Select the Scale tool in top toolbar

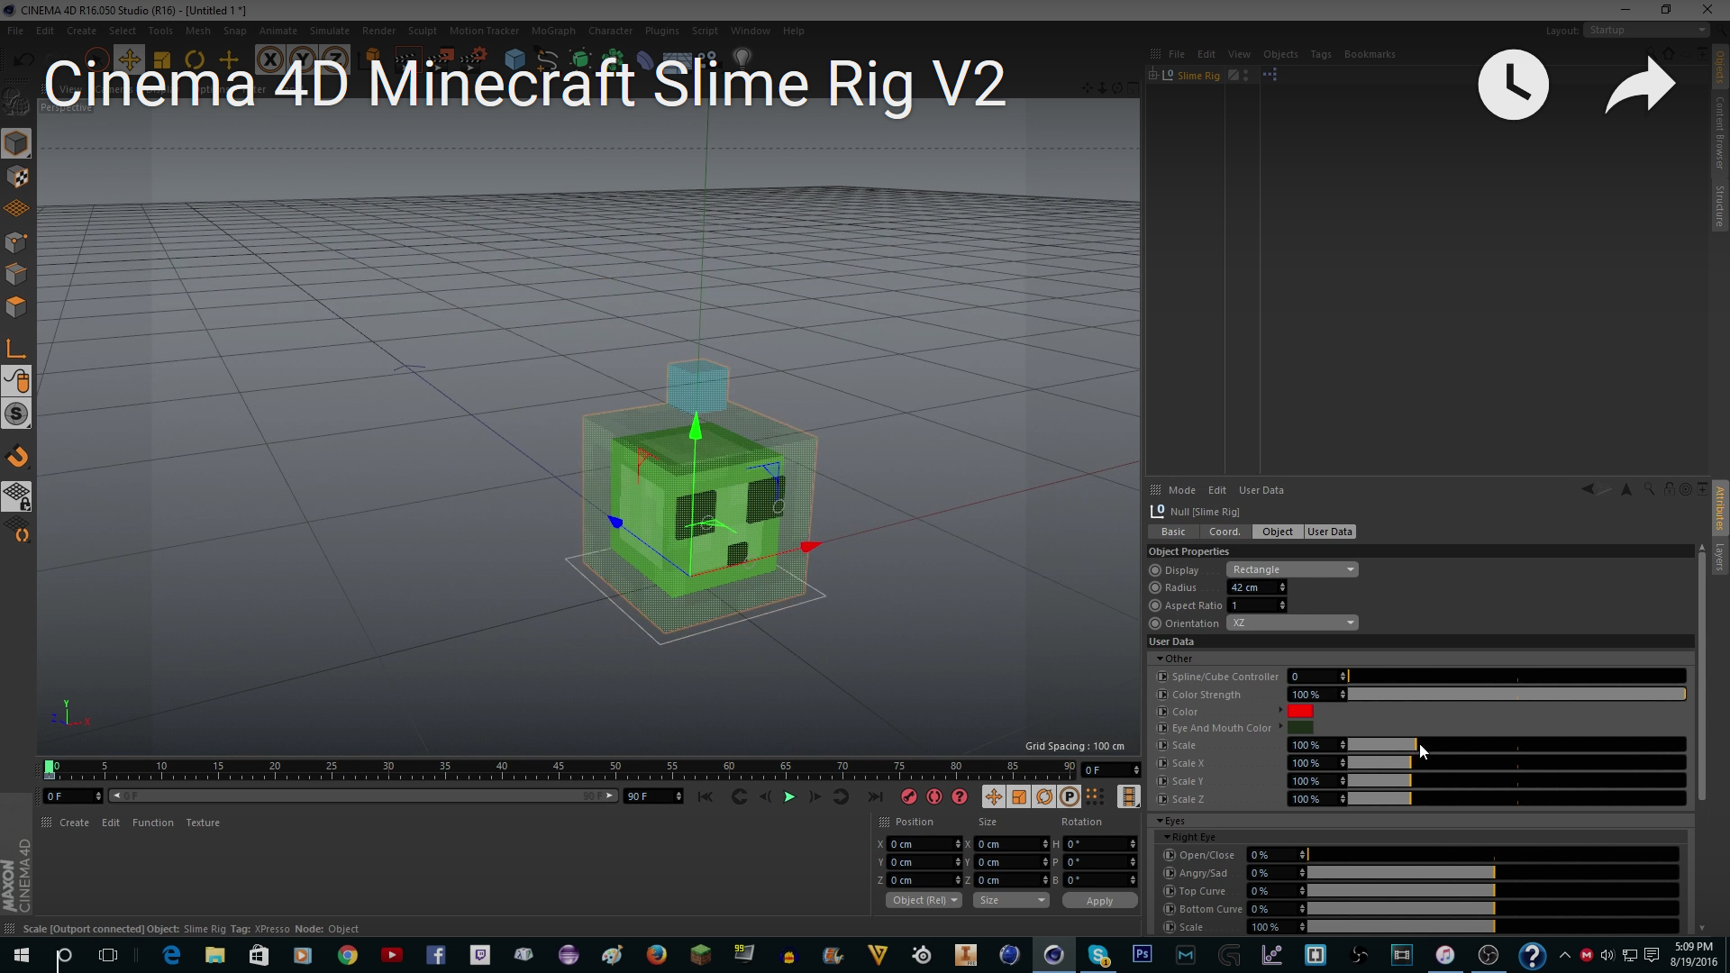(x=162, y=60)
